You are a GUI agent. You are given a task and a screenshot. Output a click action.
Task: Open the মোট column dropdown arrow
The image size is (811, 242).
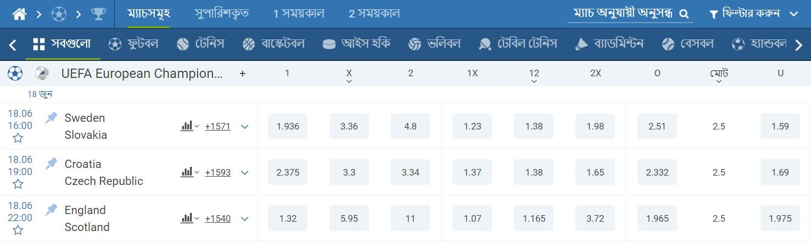click(719, 82)
